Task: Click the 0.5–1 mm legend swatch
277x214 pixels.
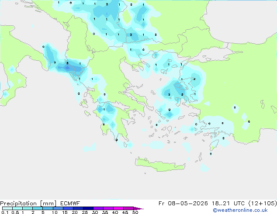Action: pos(17,208)
